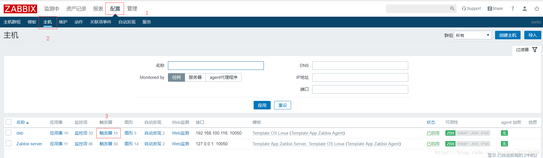Click the logout power icon
This screenshot has height=158, width=543.
[x=537, y=8]
